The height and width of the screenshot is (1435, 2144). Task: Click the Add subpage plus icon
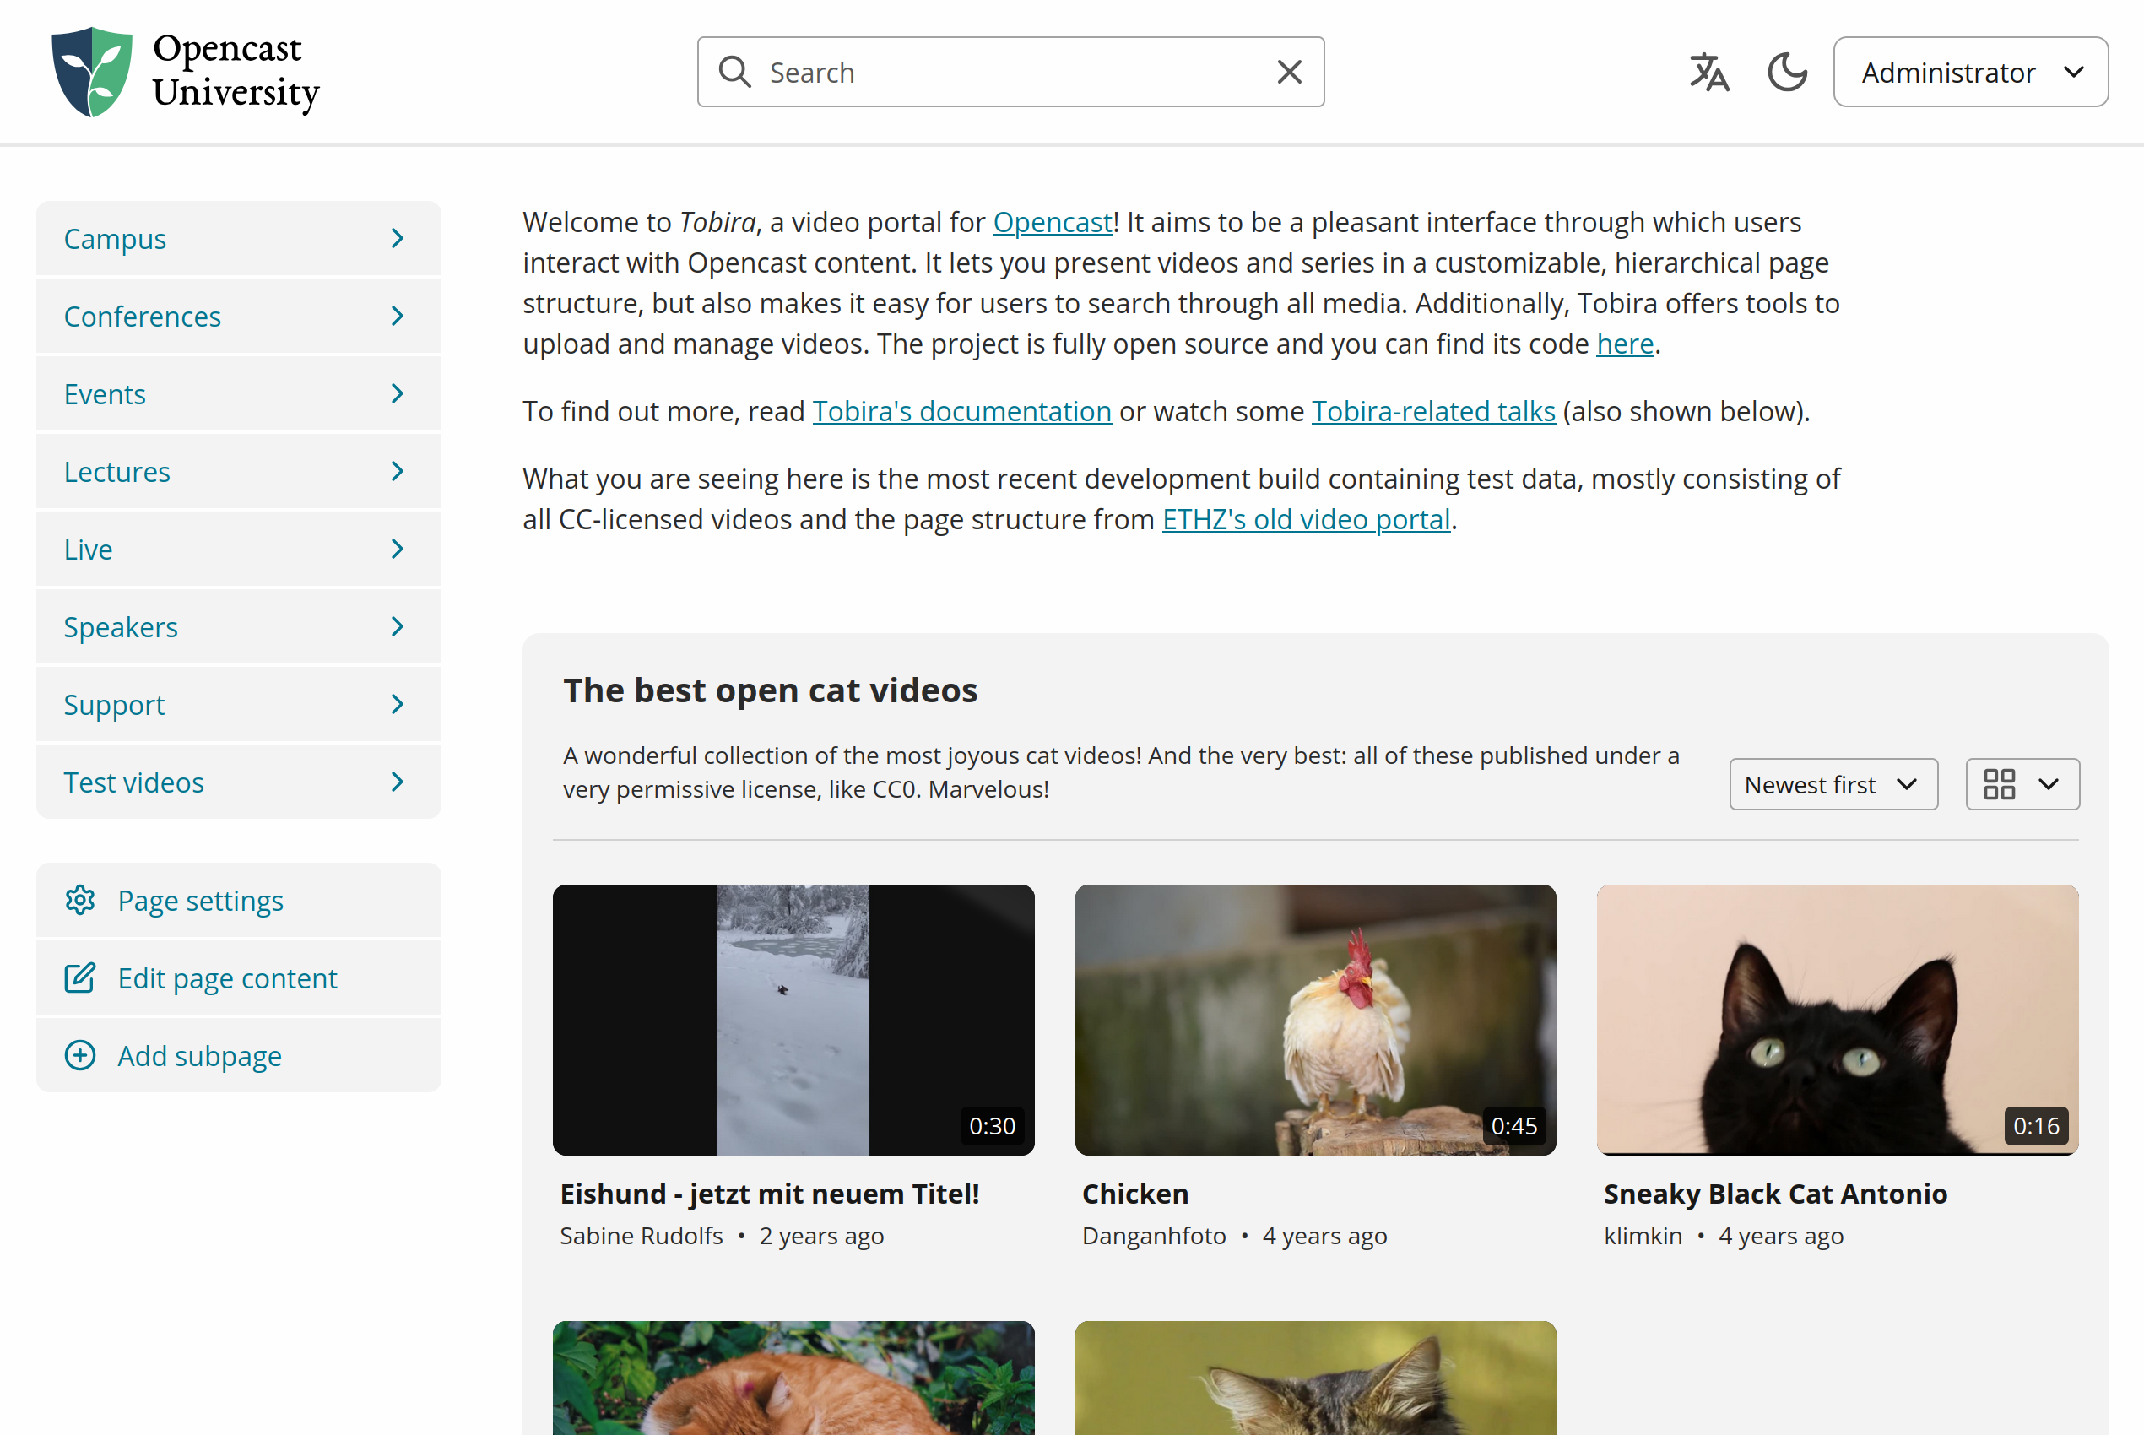click(80, 1056)
